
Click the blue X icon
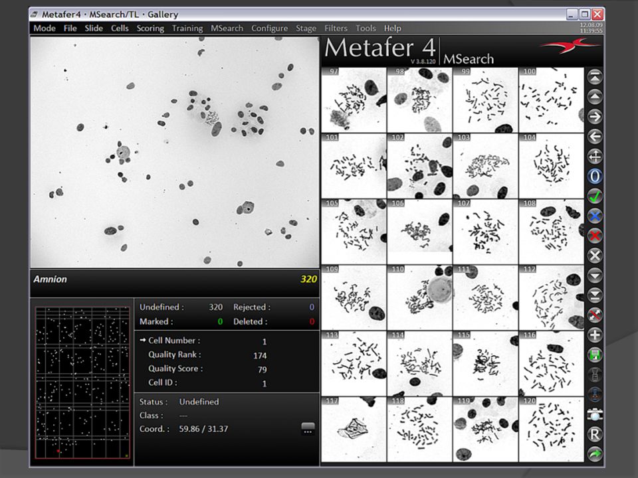tap(594, 216)
